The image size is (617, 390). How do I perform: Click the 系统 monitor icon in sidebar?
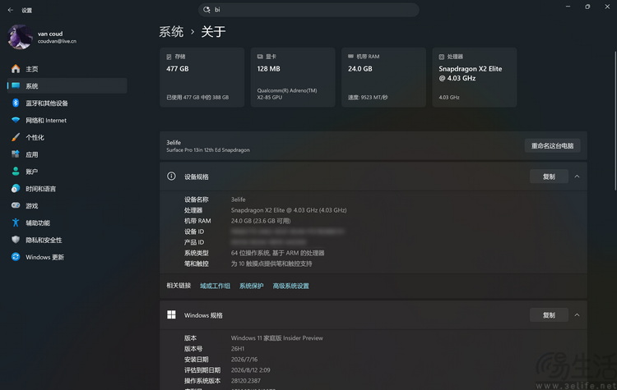(16, 85)
